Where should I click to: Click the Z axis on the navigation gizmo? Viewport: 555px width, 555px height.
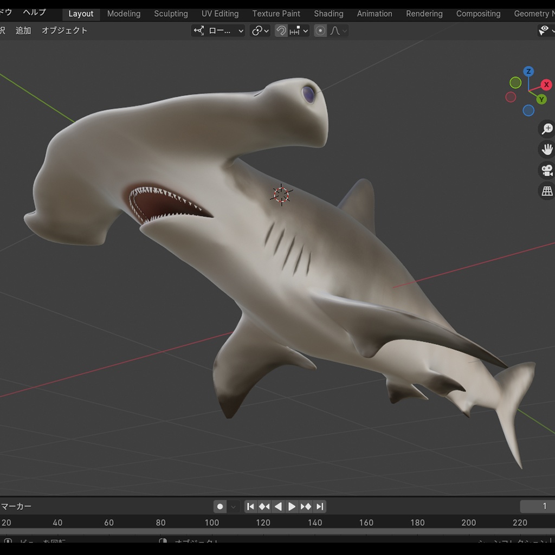tap(528, 71)
